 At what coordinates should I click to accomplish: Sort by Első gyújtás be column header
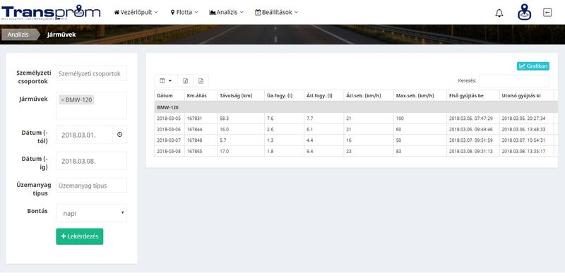point(472,96)
